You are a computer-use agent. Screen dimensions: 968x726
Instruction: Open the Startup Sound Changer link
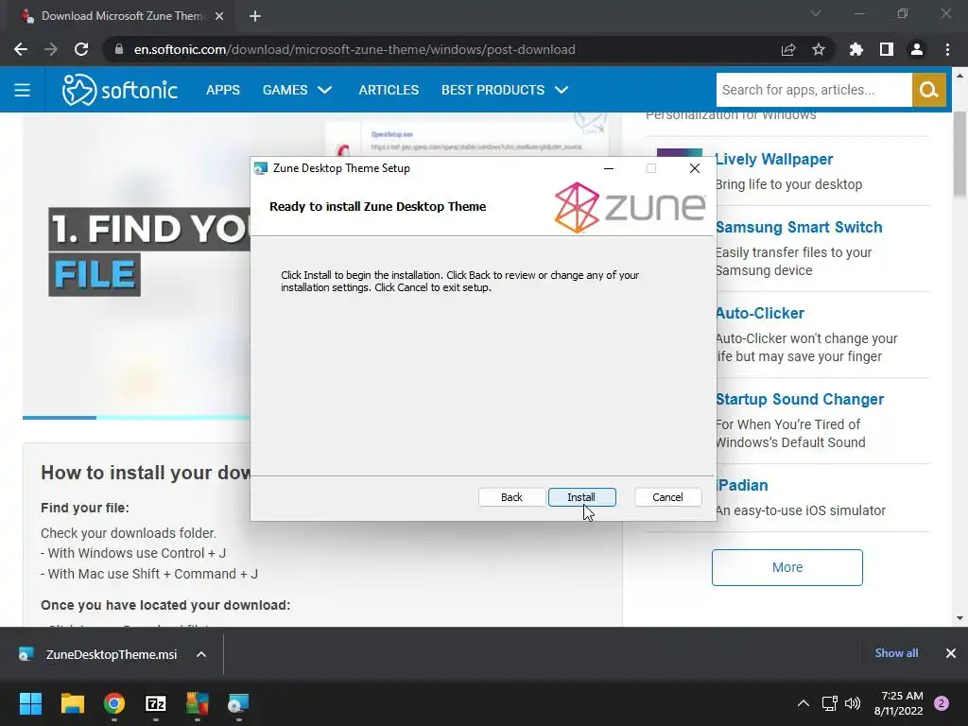tap(800, 400)
